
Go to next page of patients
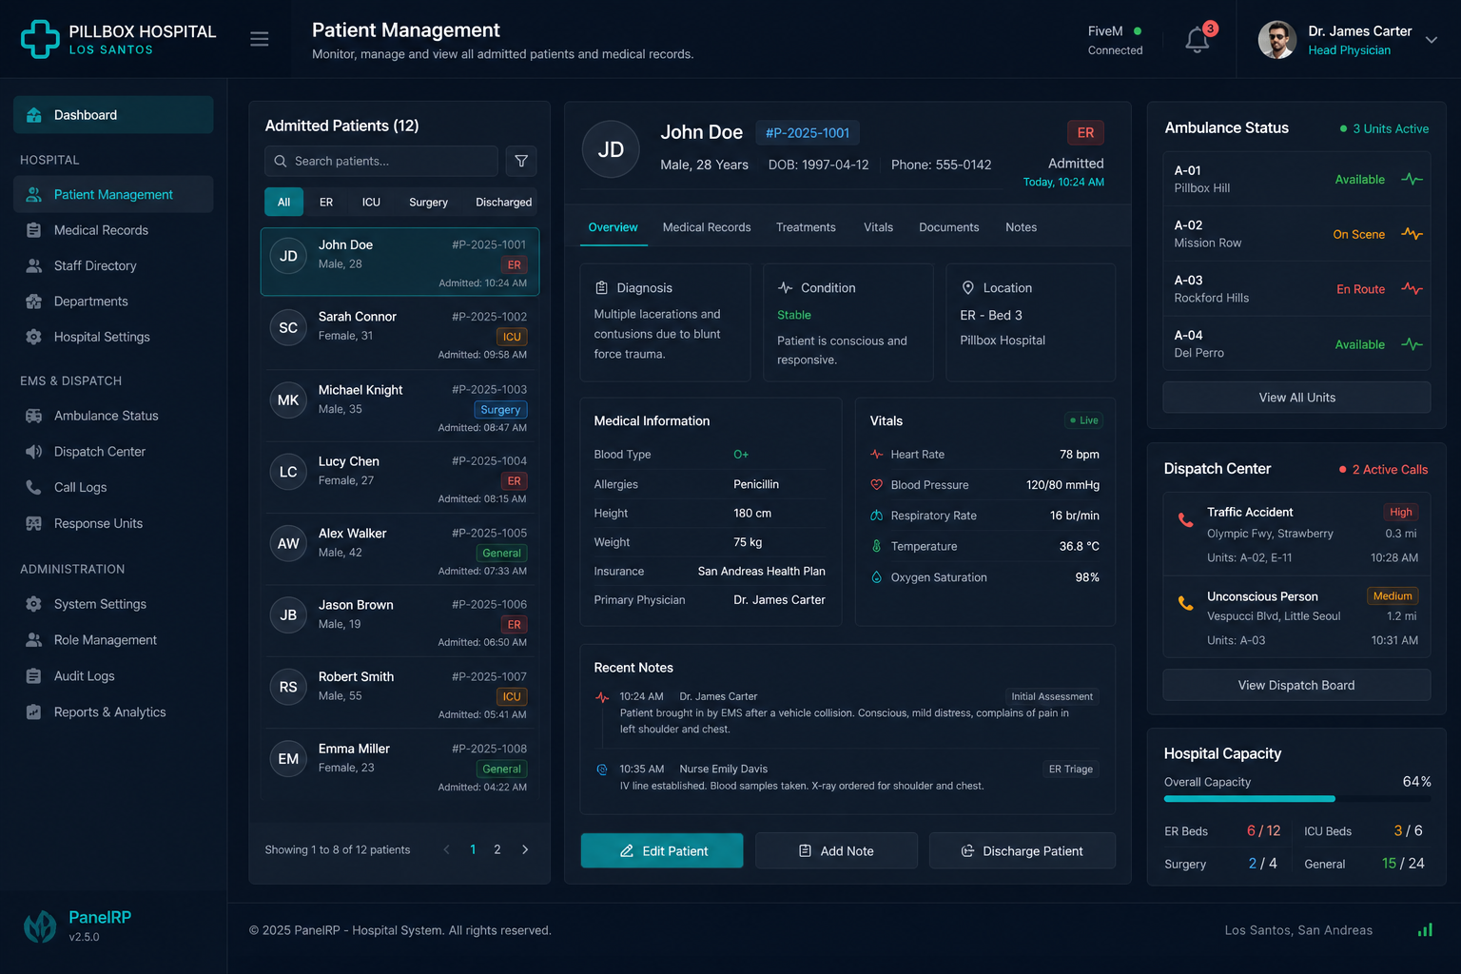[x=525, y=850]
